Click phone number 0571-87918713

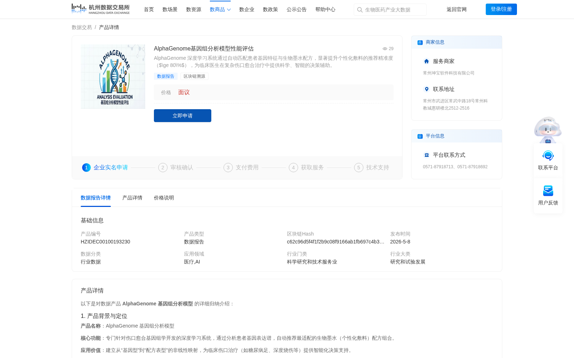(x=438, y=167)
